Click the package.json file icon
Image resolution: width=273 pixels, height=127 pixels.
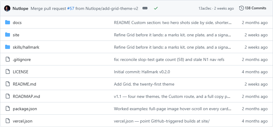[8, 108]
